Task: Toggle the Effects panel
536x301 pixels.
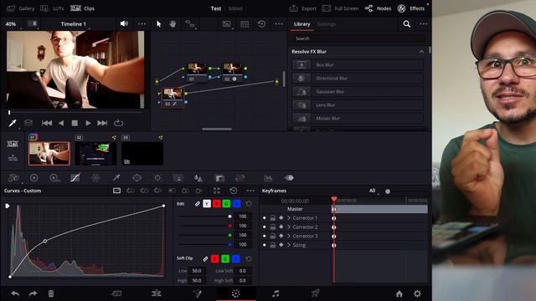Action: coord(411,8)
